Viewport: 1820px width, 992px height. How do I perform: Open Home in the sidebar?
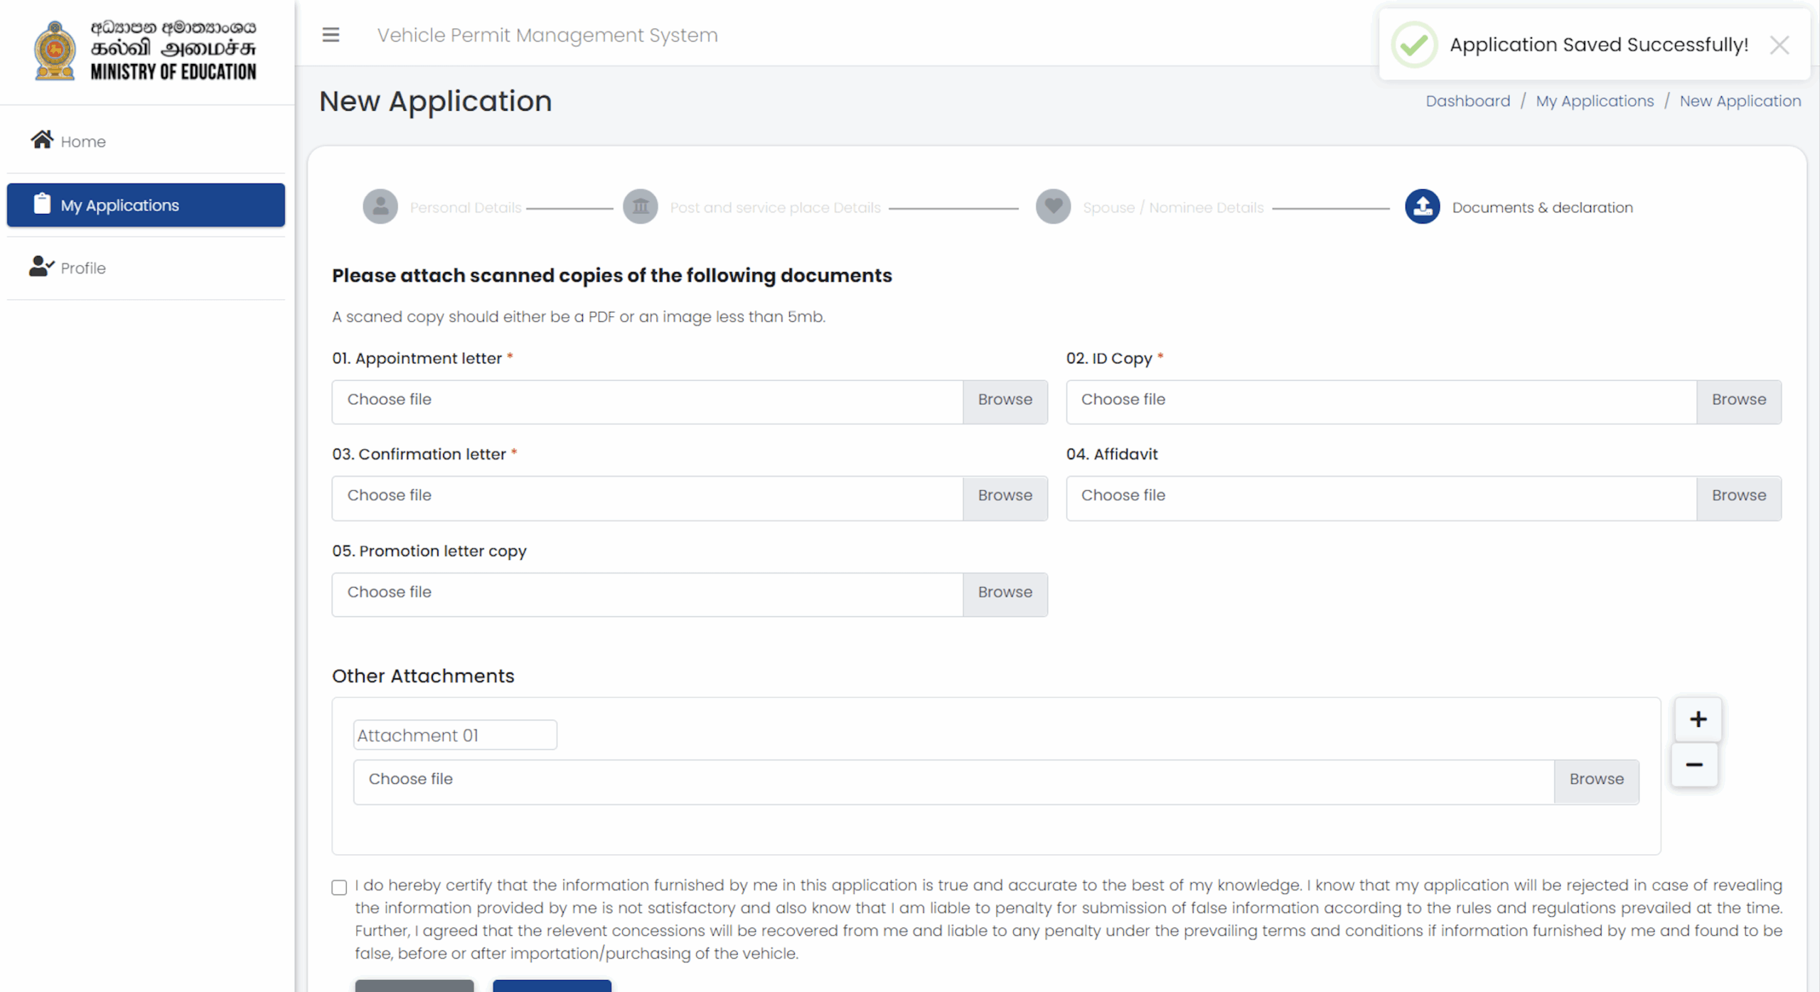(83, 141)
